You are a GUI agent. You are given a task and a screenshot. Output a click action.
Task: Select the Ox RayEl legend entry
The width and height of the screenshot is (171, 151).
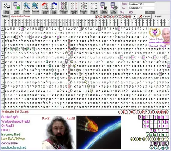pos(7,126)
